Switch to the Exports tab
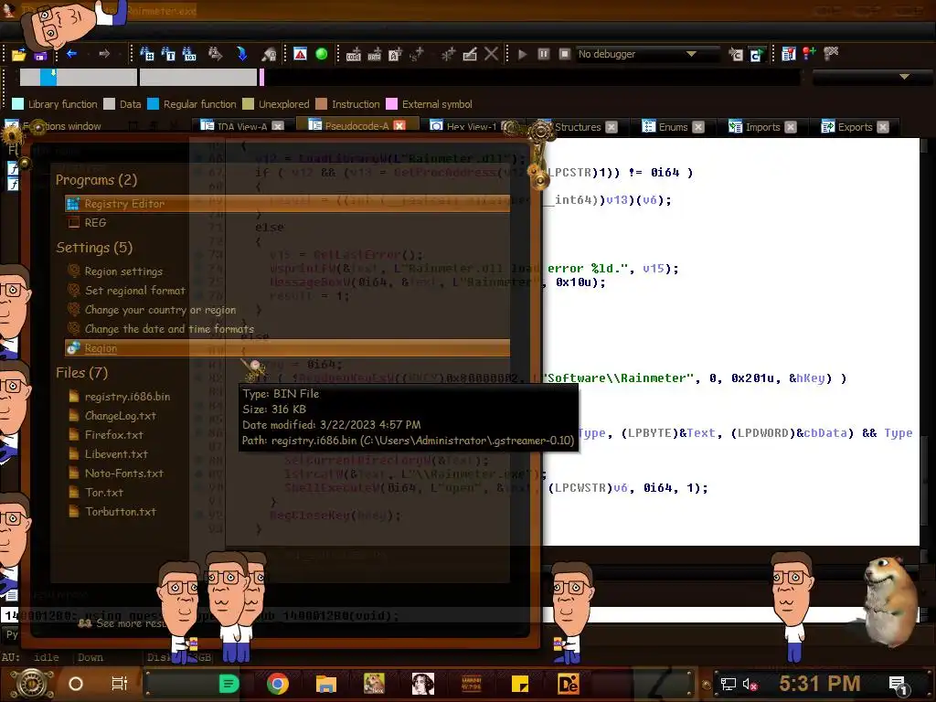Screen dimensions: 936x702 855,126
